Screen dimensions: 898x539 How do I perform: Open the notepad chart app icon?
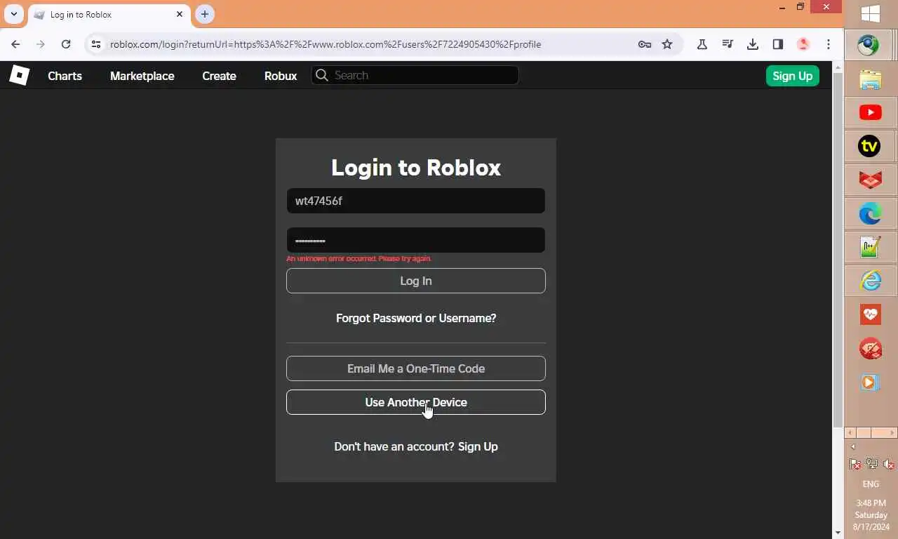pyautogui.click(x=870, y=247)
